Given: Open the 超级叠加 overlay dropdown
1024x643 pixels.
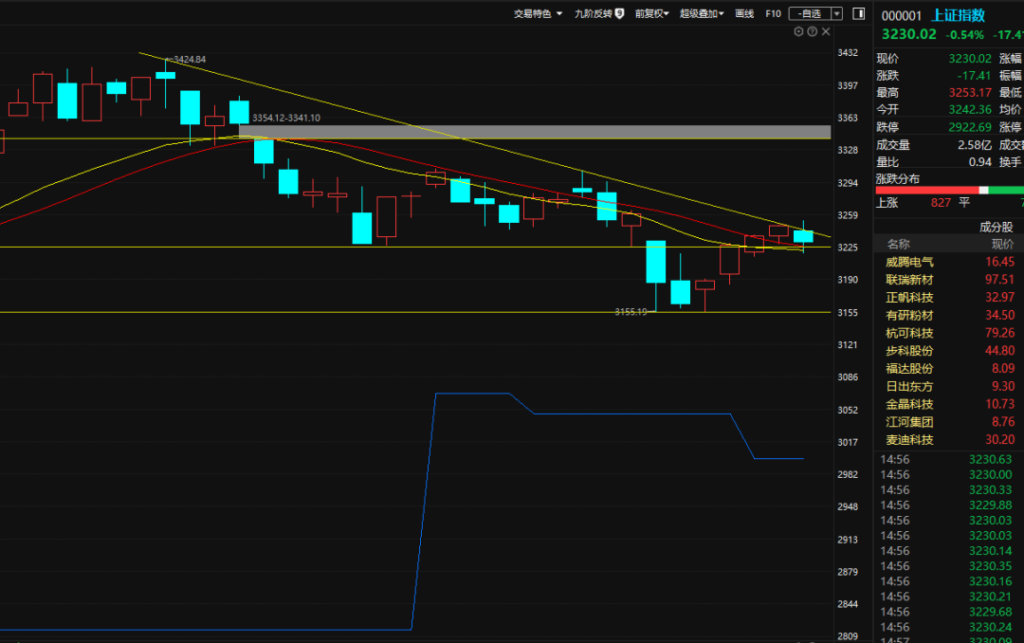Looking at the screenshot, I should point(702,13).
